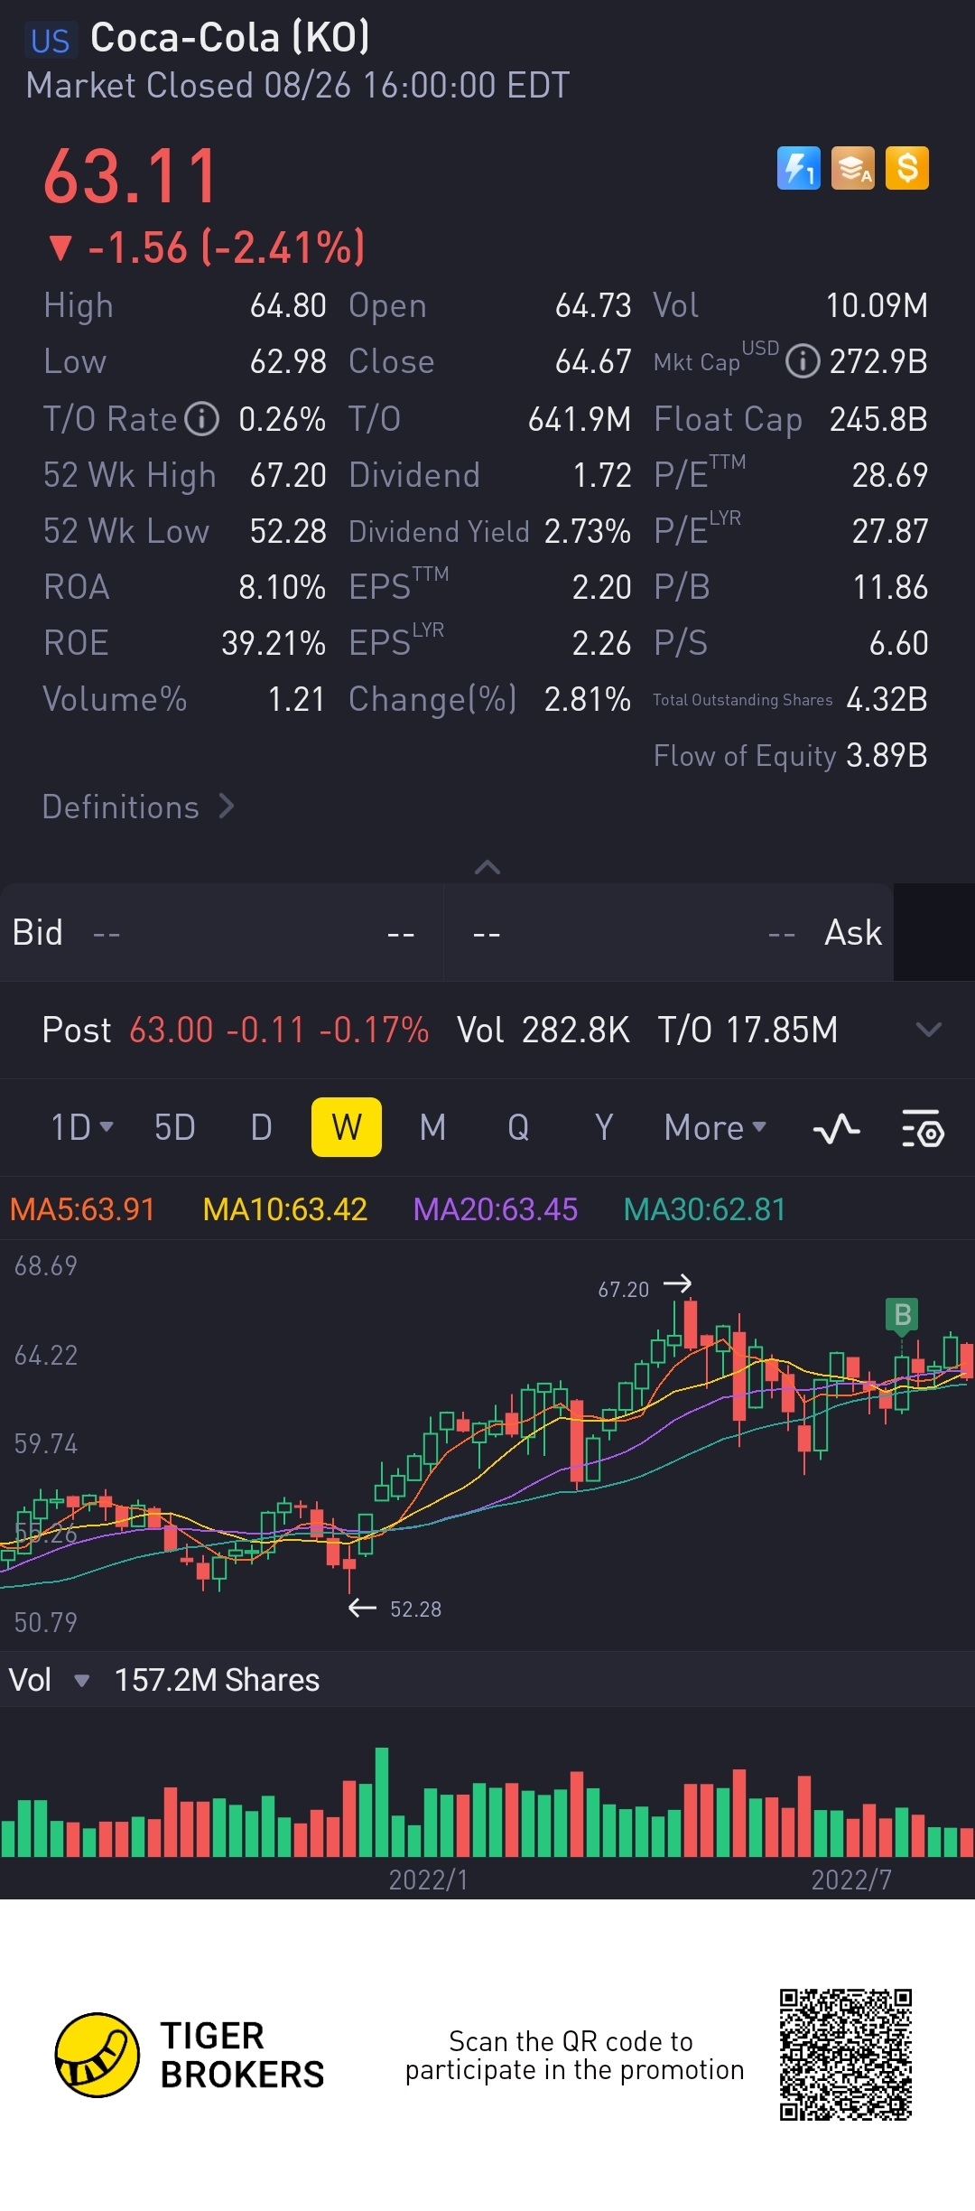Switch to the 5D chart tab
Screen dimensions: 975x2211
pyautogui.click(x=175, y=1127)
